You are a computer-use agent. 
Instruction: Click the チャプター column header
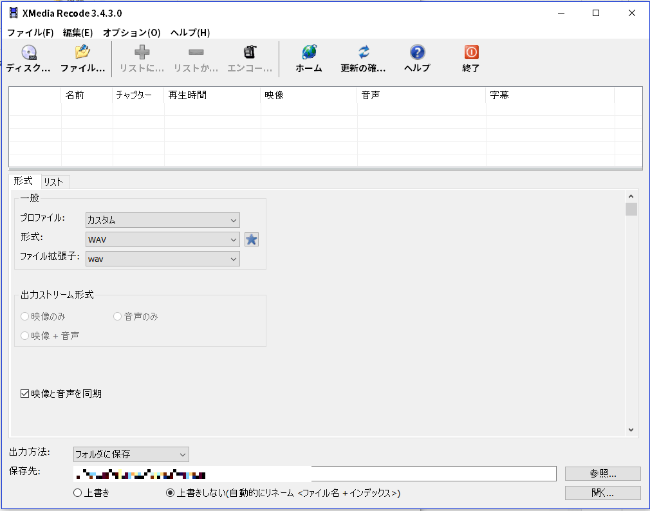[138, 95]
